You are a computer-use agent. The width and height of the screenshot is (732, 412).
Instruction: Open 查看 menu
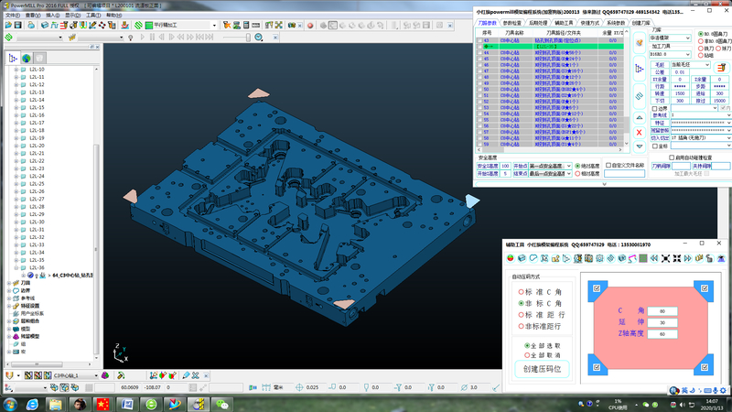[33, 15]
